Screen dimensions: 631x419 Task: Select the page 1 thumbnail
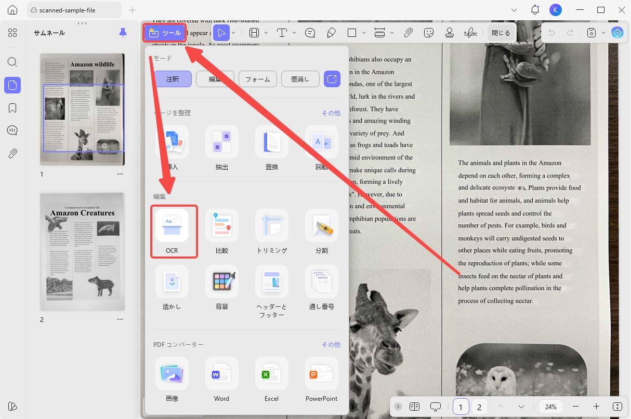83,109
